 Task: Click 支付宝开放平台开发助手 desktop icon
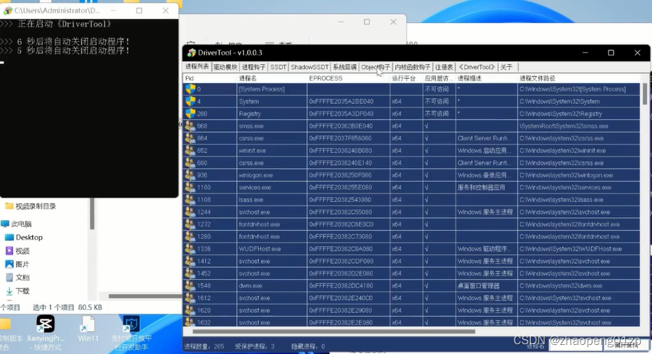point(132,324)
